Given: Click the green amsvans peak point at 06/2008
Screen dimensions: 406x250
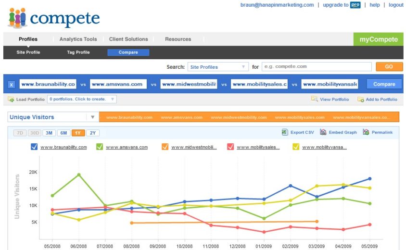Looking at the screenshot, I should click(x=79, y=175).
